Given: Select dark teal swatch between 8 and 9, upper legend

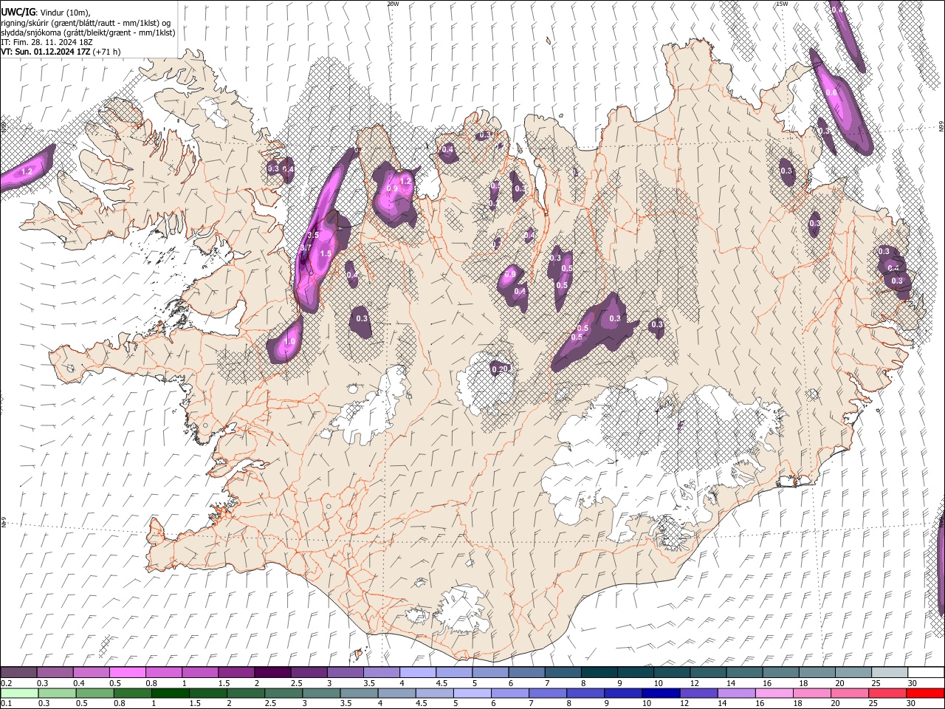Looking at the screenshot, I should (598, 673).
